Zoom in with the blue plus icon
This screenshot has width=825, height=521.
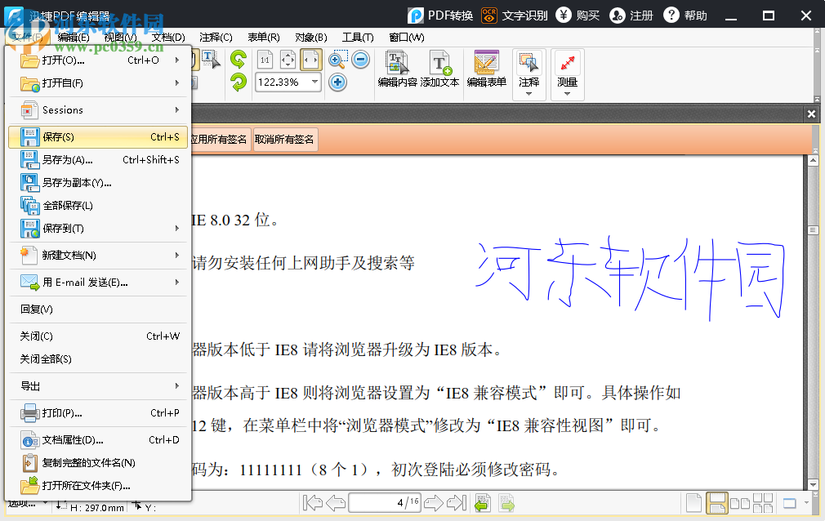(x=337, y=82)
